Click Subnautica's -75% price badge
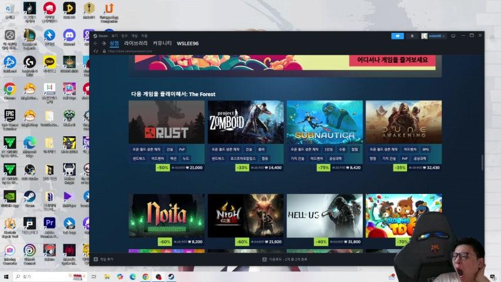Image resolution: width=501 pixels, height=282 pixels. pyautogui.click(x=324, y=167)
